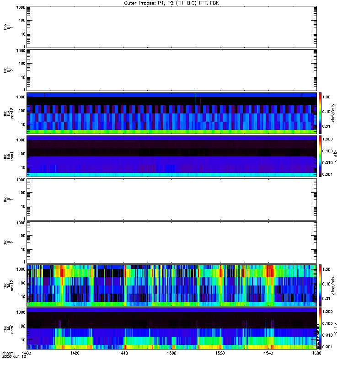The height and width of the screenshot is (366, 343).
Task: Click the "0.010" value on thc scm1 color bar
Action: tap(327, 335)
